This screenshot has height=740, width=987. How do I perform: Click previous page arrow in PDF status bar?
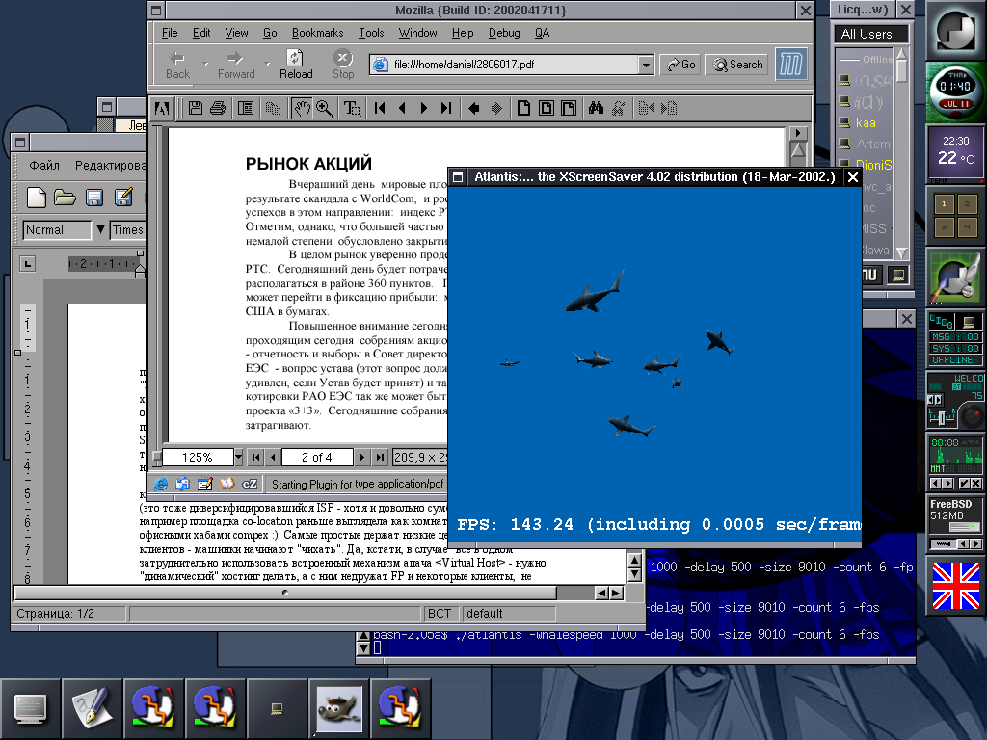[x=273, y=457]
